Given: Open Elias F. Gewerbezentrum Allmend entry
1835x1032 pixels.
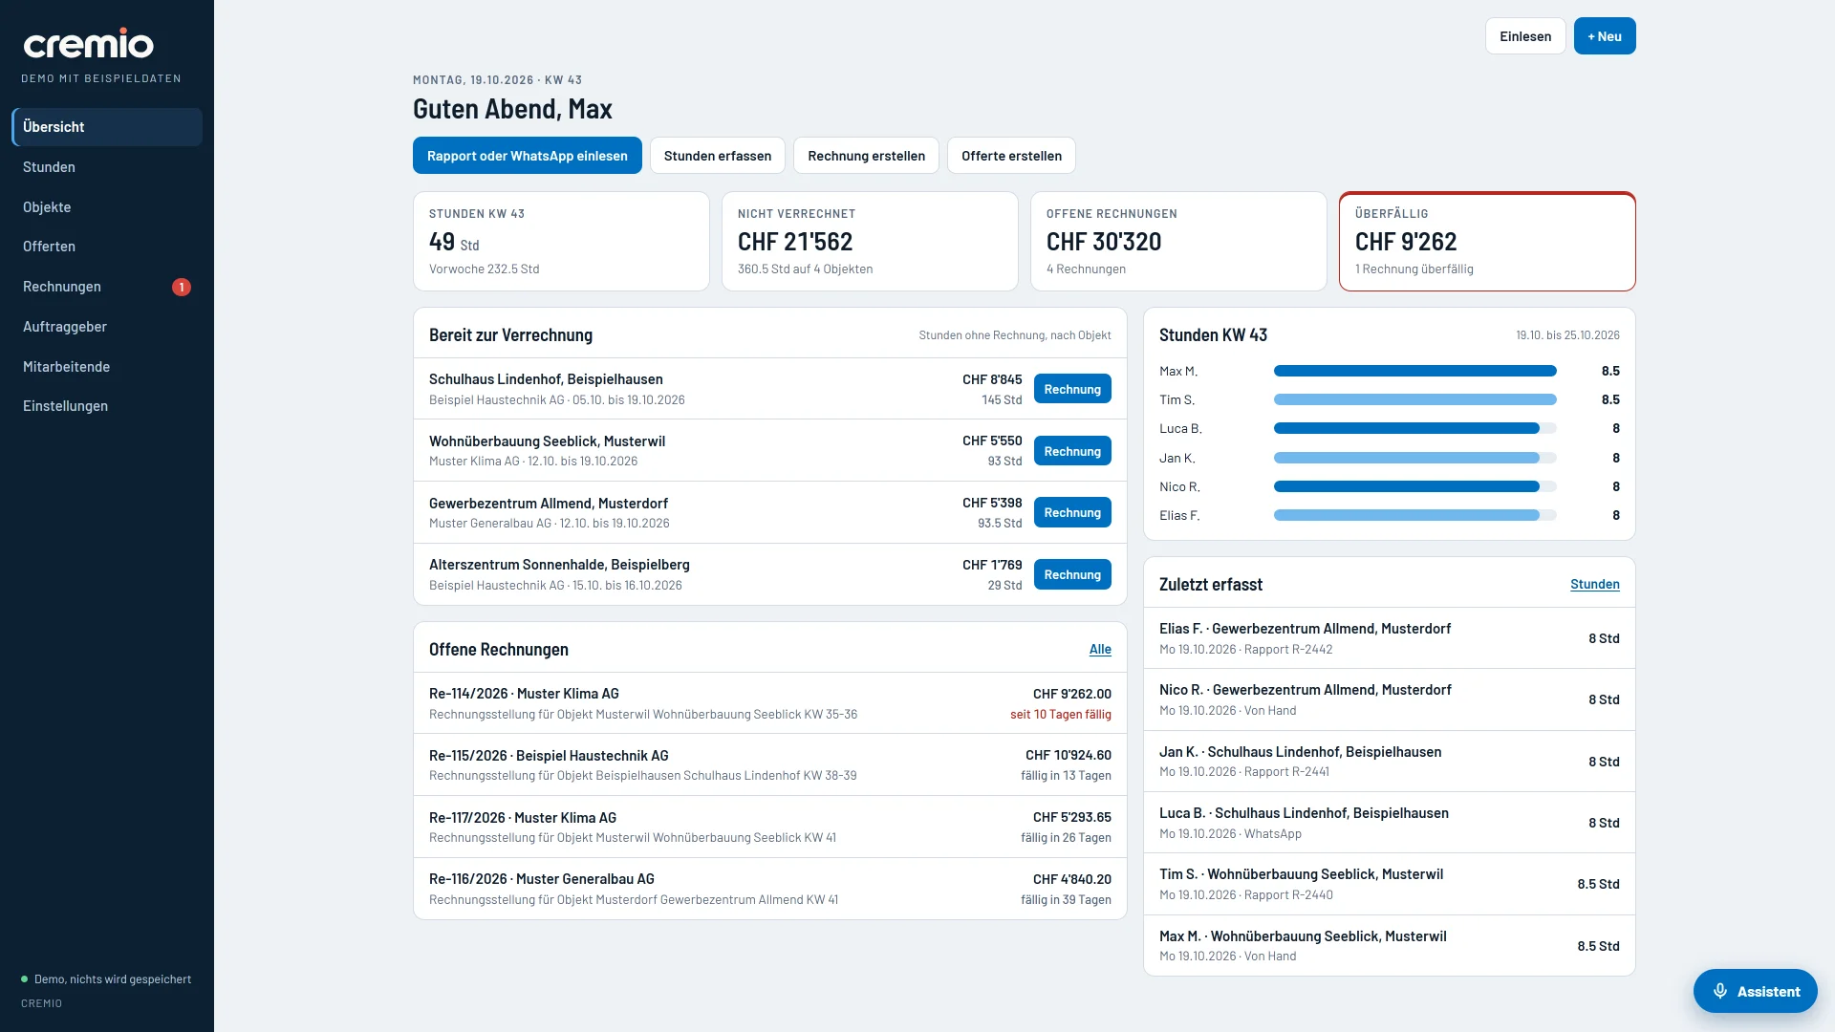Looking at the screenshot, I should 1390,638.
